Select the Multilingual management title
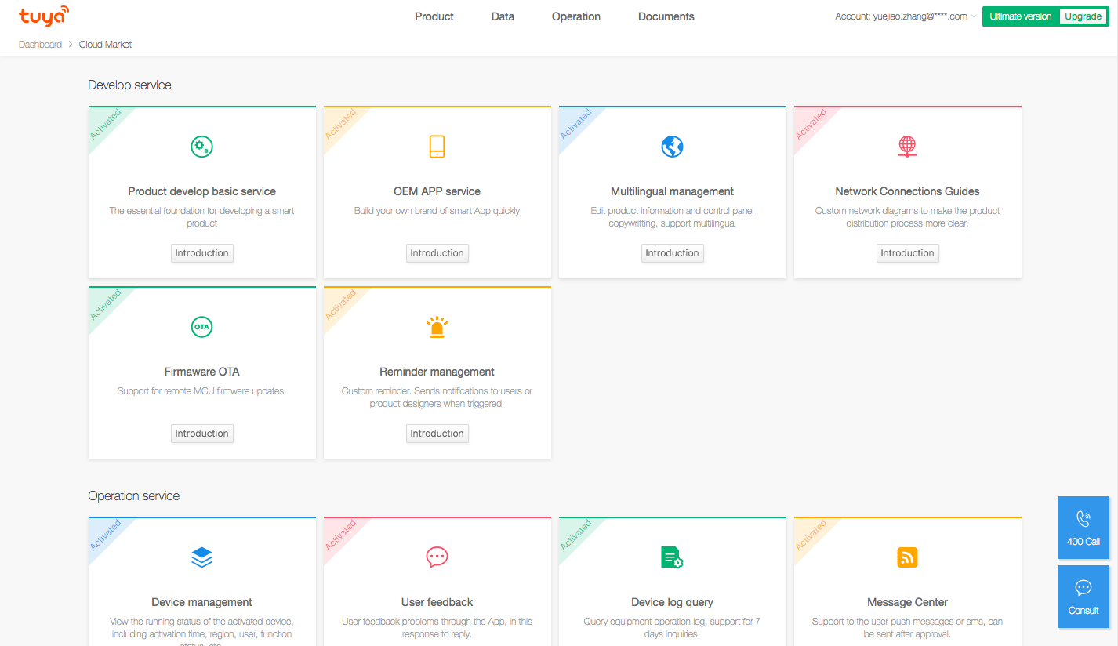Image resolution: width=1118 pixels, height=646 pixels. [673, 191]
